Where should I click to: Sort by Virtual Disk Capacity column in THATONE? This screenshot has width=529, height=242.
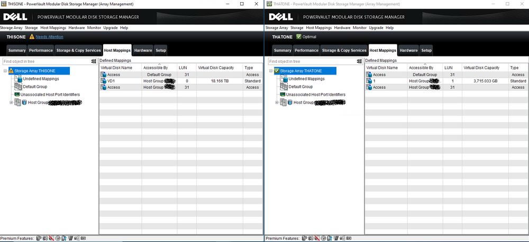[485, 68]
